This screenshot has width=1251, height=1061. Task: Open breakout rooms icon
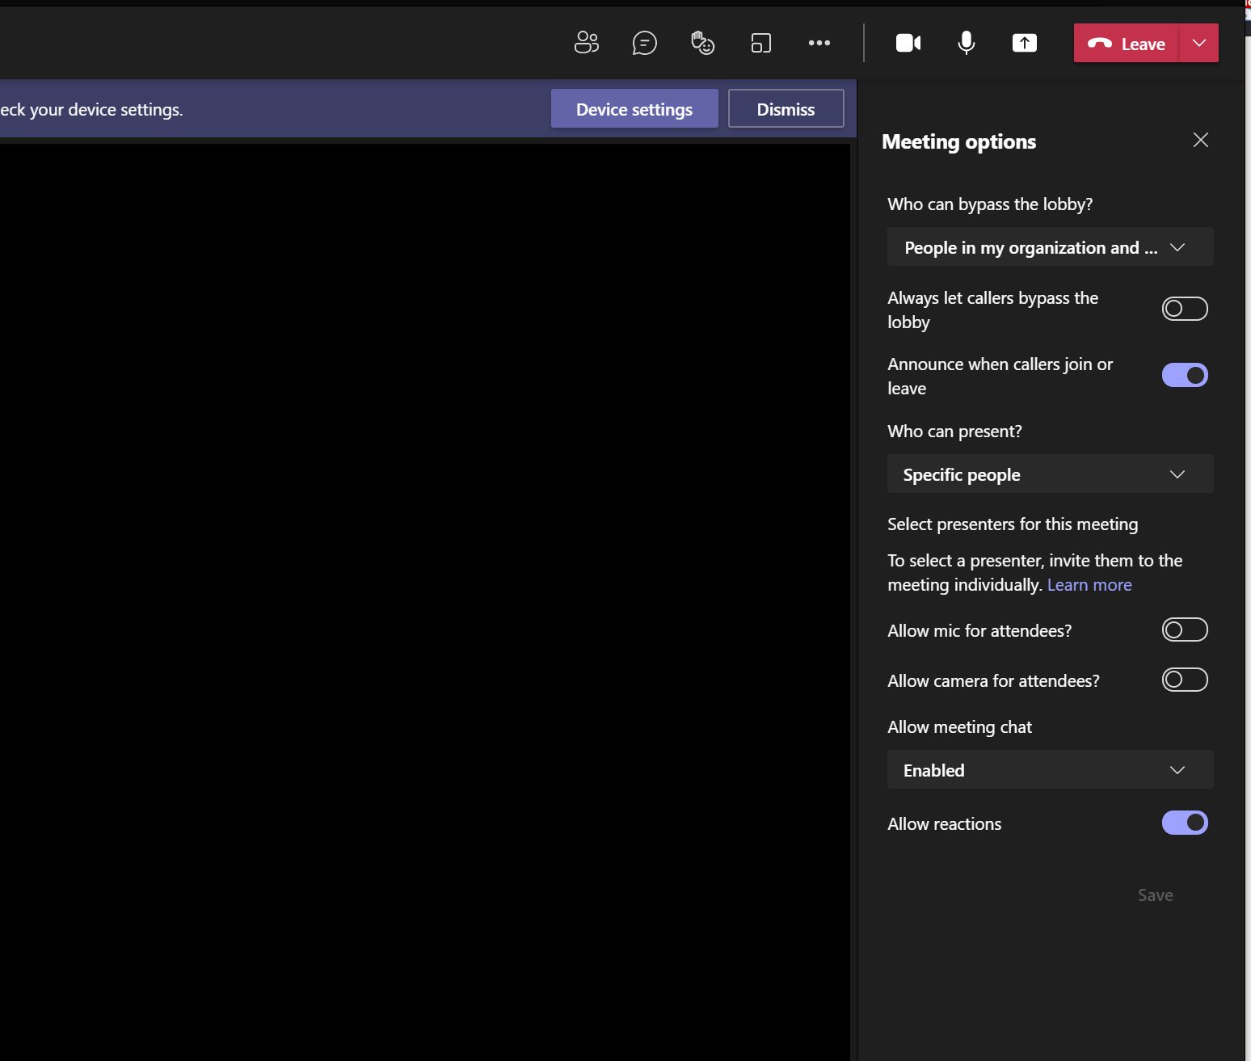click(x=761, y=43)
